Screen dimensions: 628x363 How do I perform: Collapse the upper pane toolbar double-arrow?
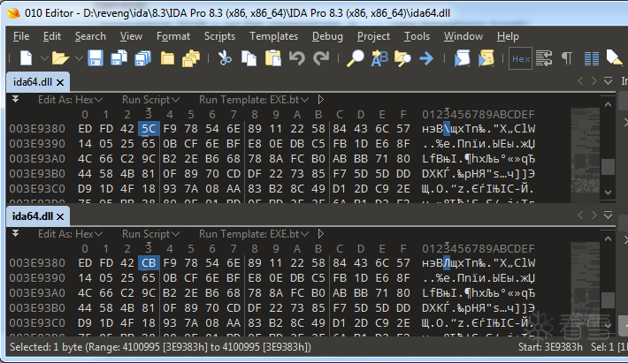[15, 99]
